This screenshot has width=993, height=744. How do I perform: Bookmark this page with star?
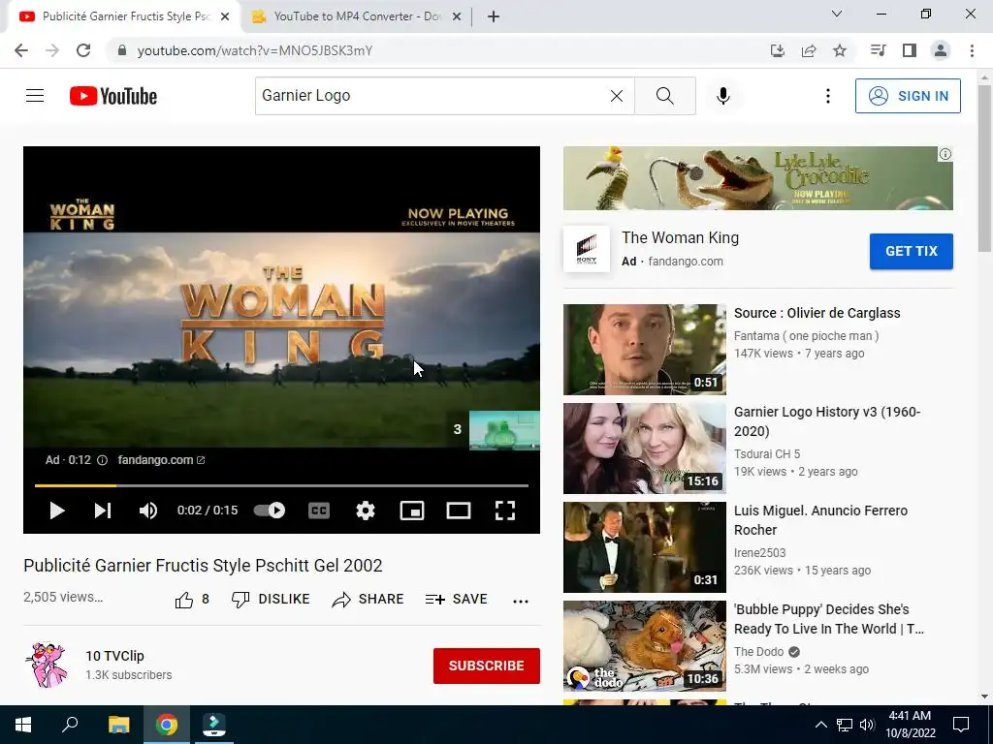(x=840, y=50)
